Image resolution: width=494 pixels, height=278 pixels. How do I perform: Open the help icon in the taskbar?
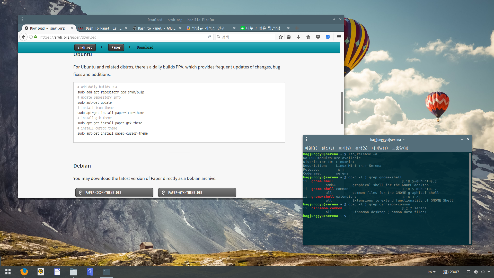[90, 272]
